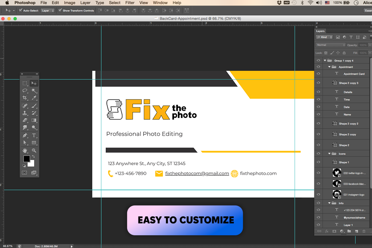This screenshot has height=248, width=372.
Task: Toggle Show Transform Controls checkbox
Action: (60, 11)
